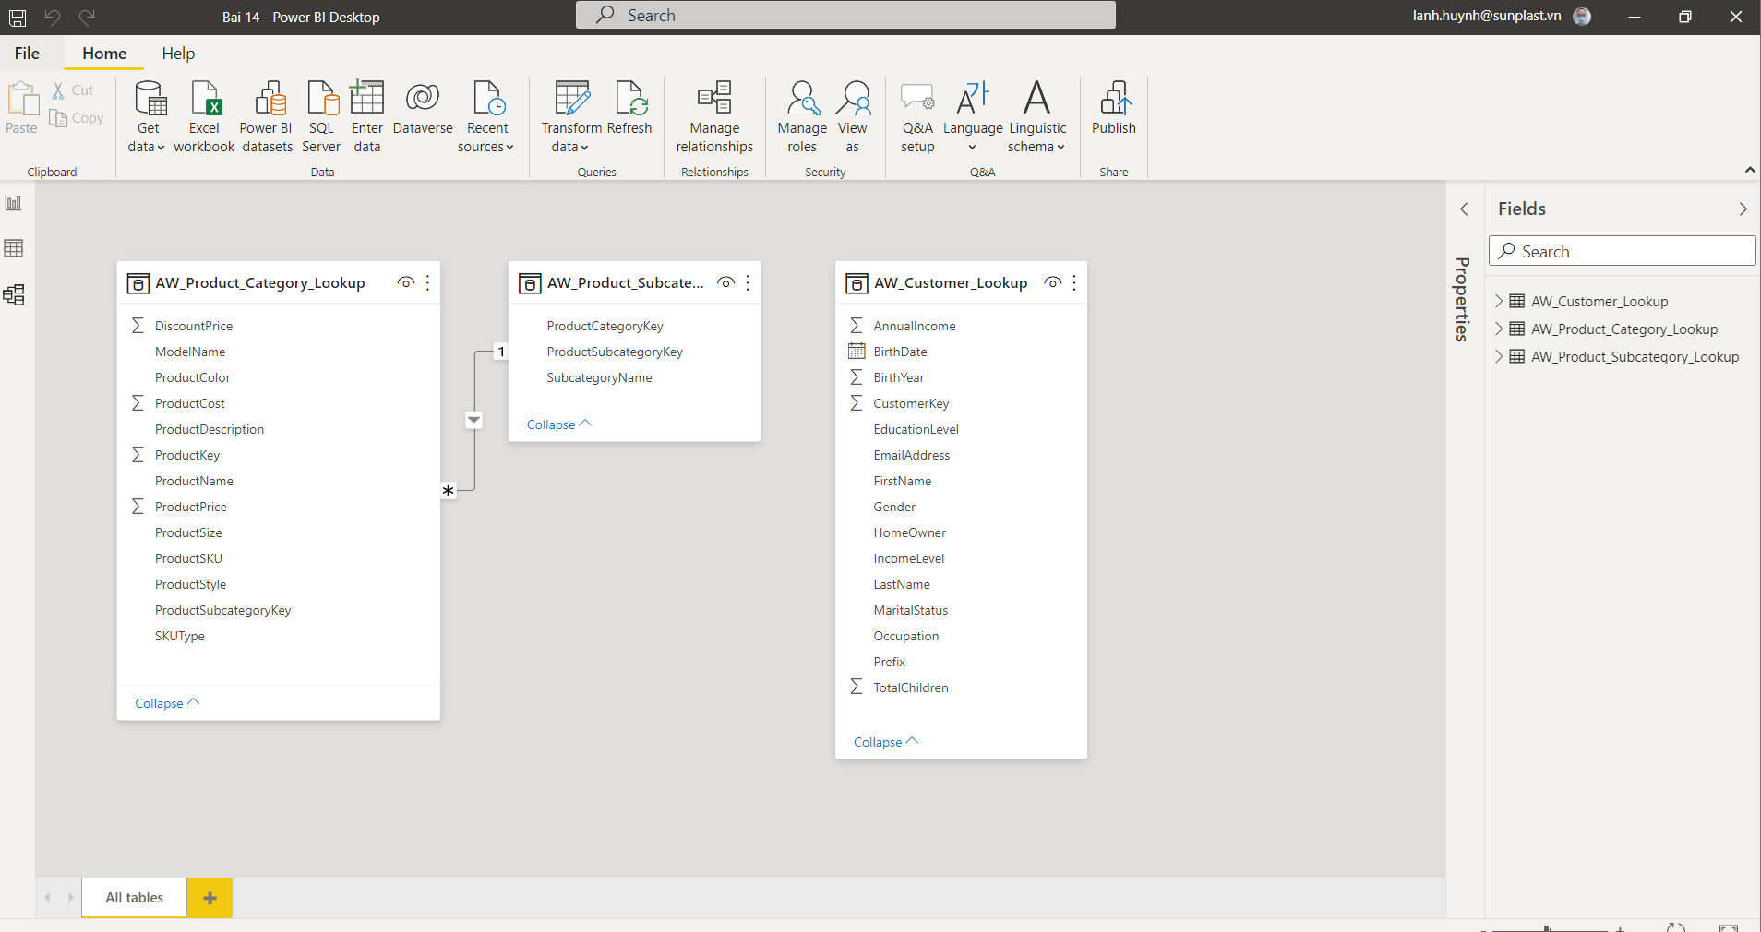1761x932 pixels.
Task: Click the Save icon in title bar
Action: coord(18,17)
